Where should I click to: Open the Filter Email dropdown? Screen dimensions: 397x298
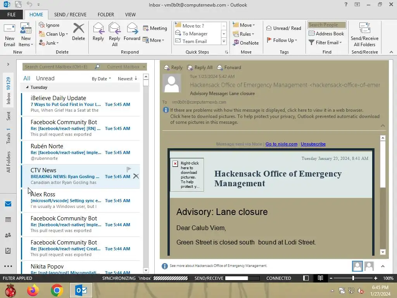click(325, 43)
